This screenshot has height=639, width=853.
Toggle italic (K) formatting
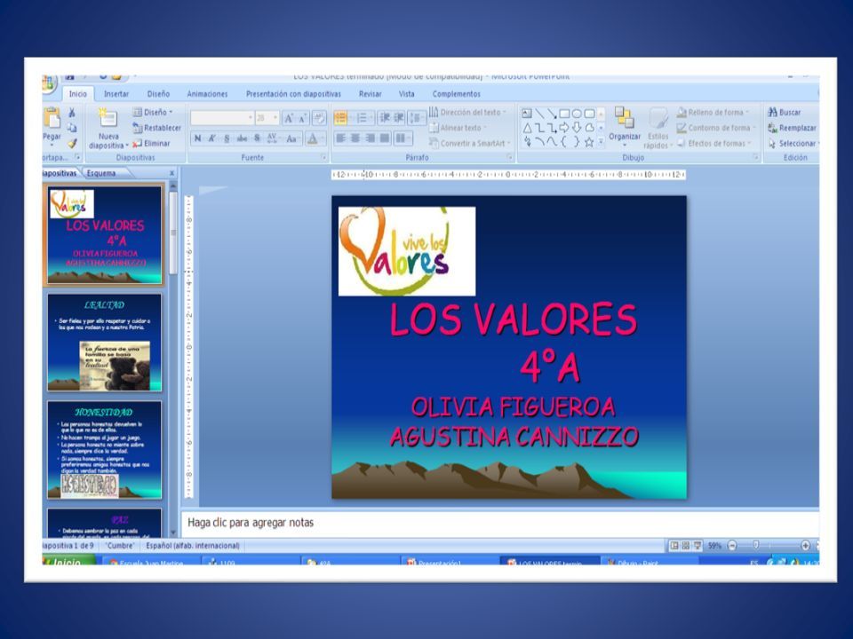click(212, 138)
